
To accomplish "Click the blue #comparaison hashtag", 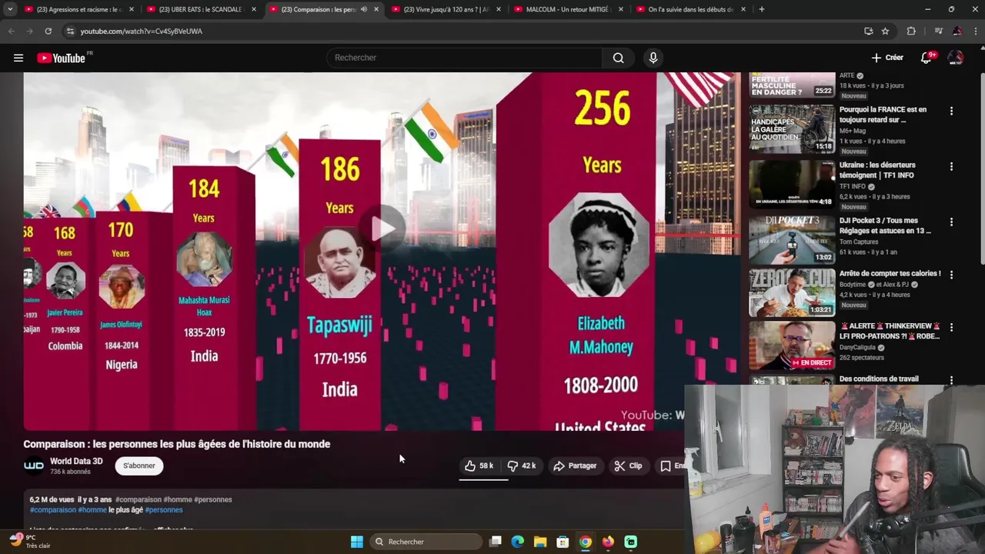I will point(52,509).
